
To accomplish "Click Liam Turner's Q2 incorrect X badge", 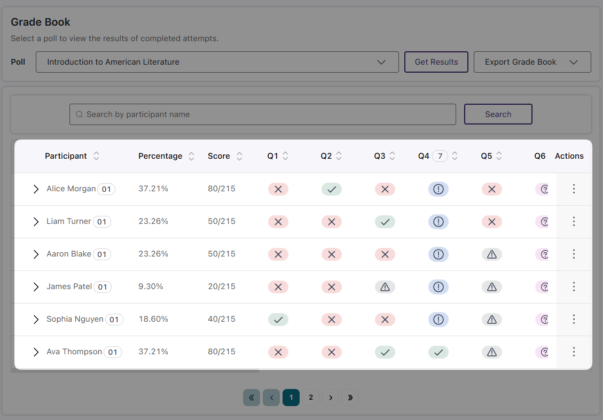I will [331, 222].
